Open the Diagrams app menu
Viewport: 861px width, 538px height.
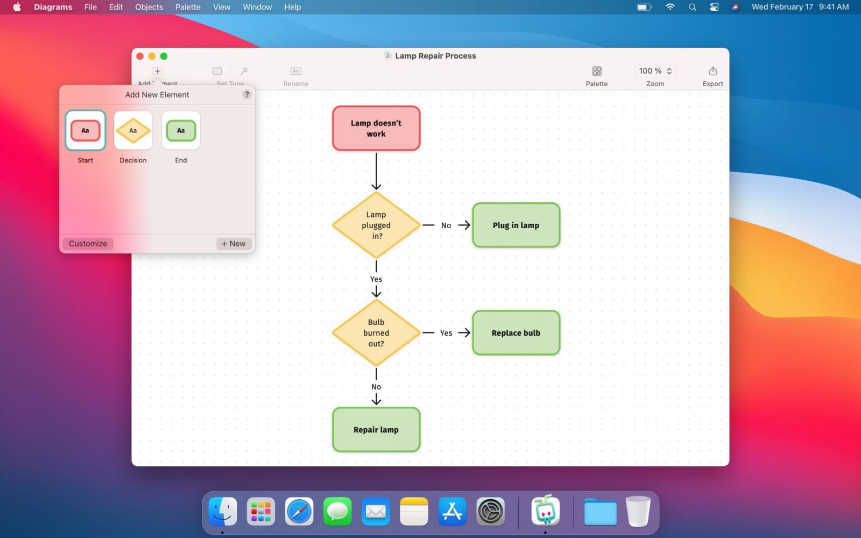click(x=53, y=7)
